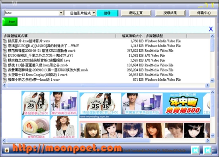Sort by 多媒體類型 column header
This screenshot has width=219, height=157.
(165, 36)
